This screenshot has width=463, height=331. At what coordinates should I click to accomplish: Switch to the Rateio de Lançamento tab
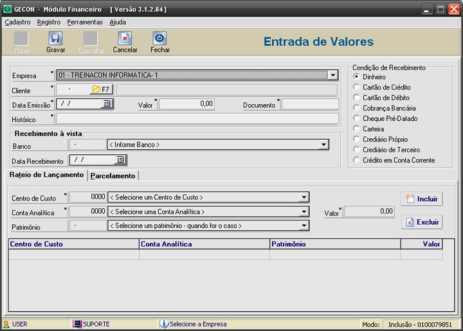tap(46, 175)
